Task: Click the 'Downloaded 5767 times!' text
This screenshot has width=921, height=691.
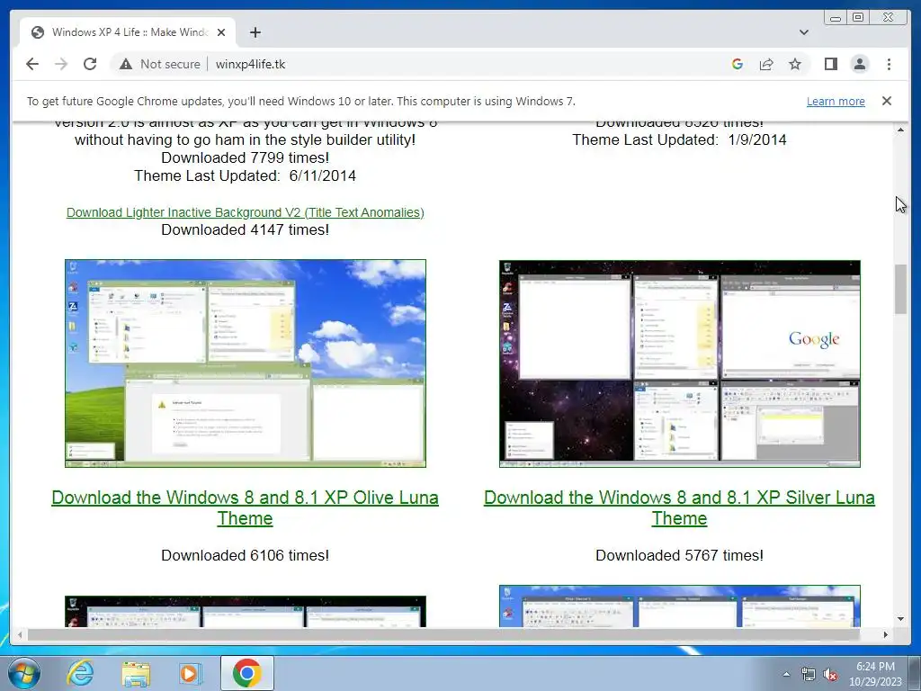Action: pos(680,555)
